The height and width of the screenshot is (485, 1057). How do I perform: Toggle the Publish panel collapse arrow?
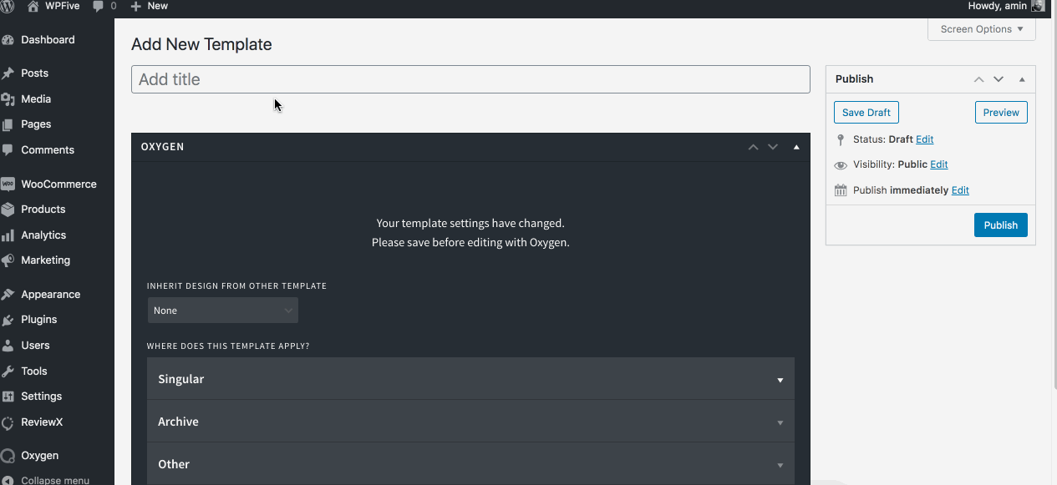click(x=1021, y=79)
